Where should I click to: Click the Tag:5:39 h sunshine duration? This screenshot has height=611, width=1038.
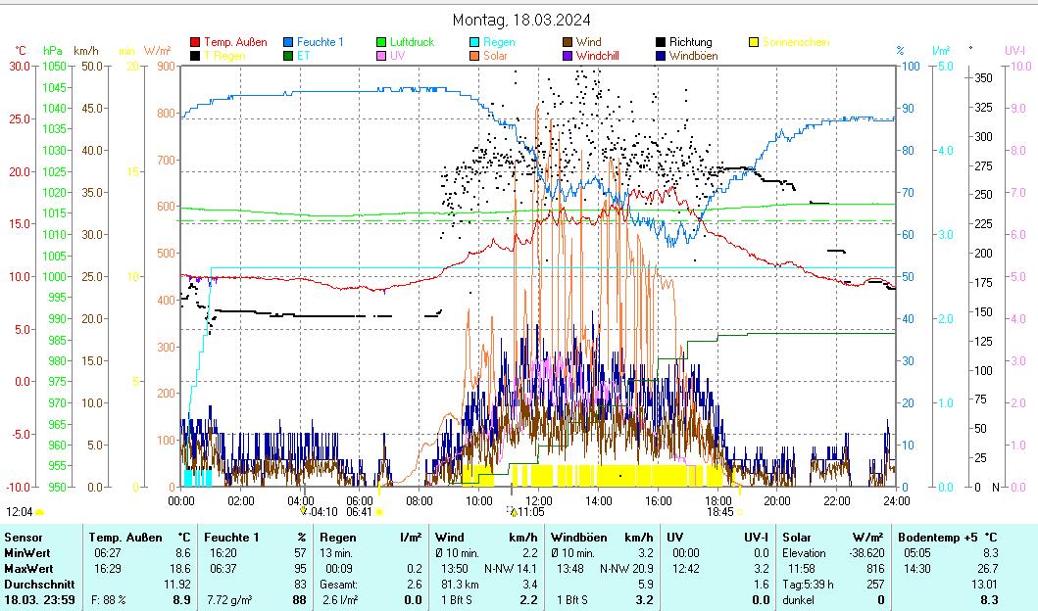[808, 585]
